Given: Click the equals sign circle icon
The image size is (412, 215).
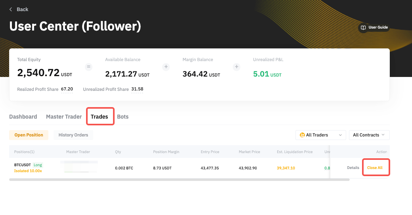Looking at the screenshot, I should (x=89, y=67).
